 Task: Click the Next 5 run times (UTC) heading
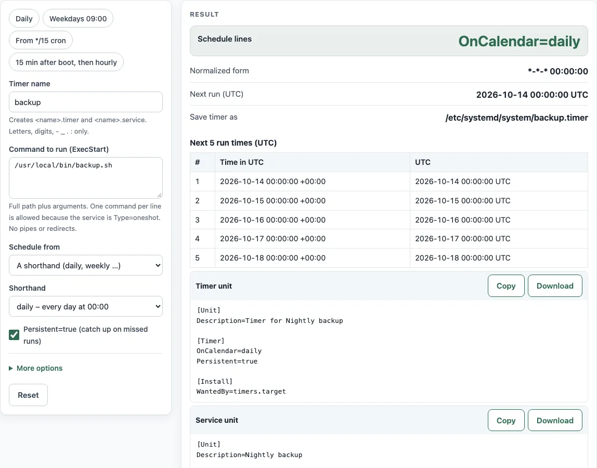tap(233, 143)
